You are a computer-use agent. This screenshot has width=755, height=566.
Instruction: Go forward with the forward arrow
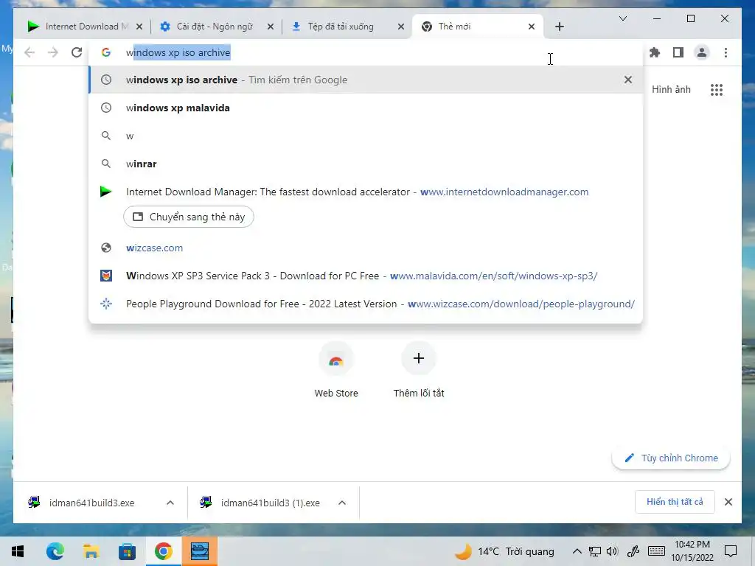click(53, 52)
